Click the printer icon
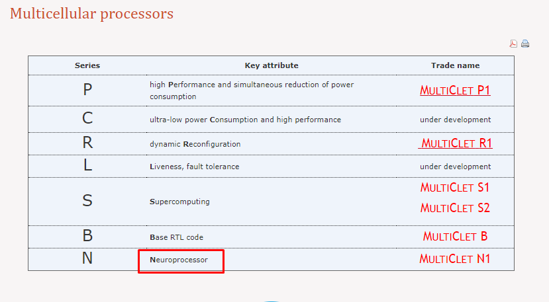The height and width of the screenshot is (302, 549). click(x=525, y=44)
